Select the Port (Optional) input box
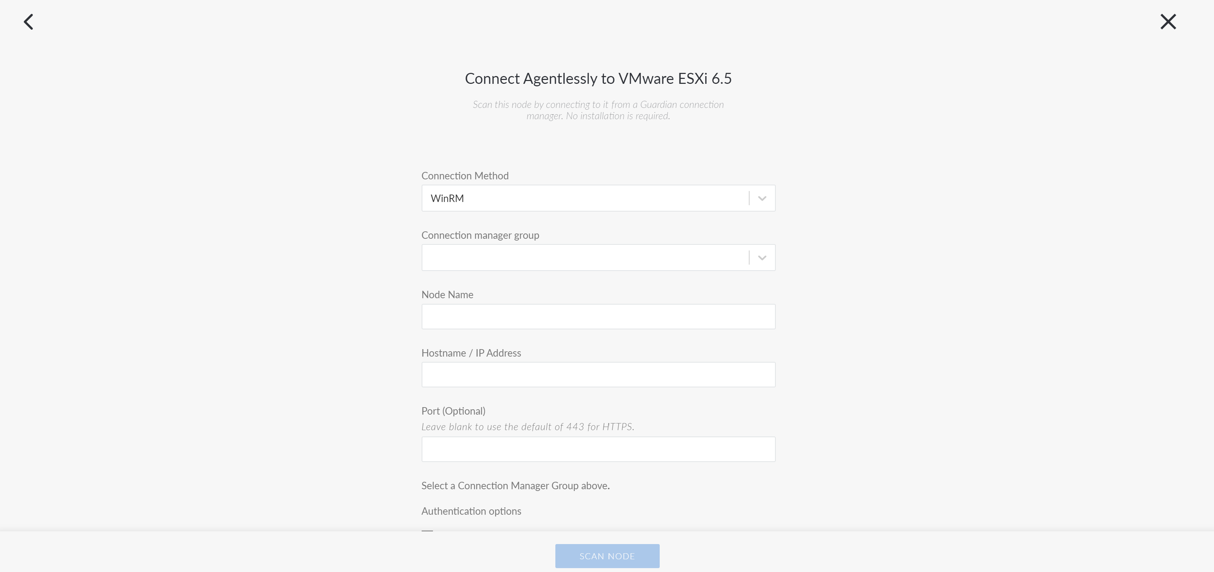Viewport: 1214px width, 572px height. click(x=598, y=449)
